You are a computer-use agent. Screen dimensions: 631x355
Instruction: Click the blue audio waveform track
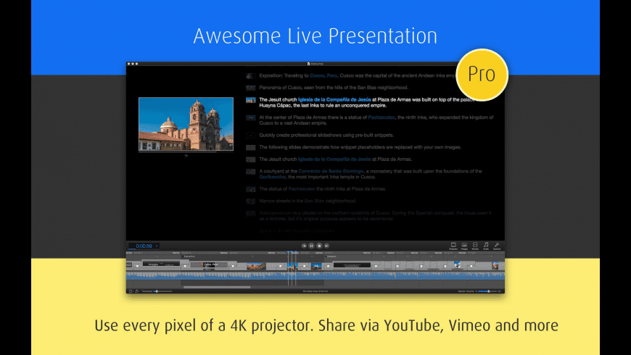coord(315,276)
